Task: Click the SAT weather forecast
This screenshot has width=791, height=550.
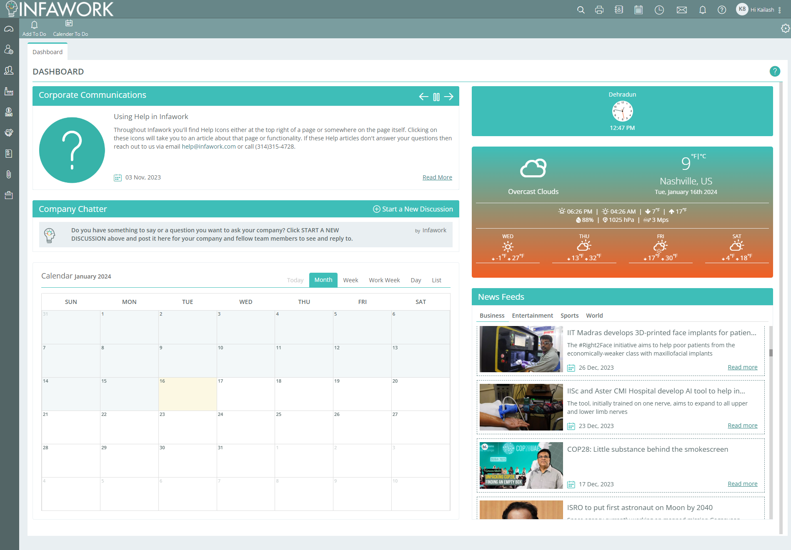Action: pyautogui.click(x=737, y=248)
